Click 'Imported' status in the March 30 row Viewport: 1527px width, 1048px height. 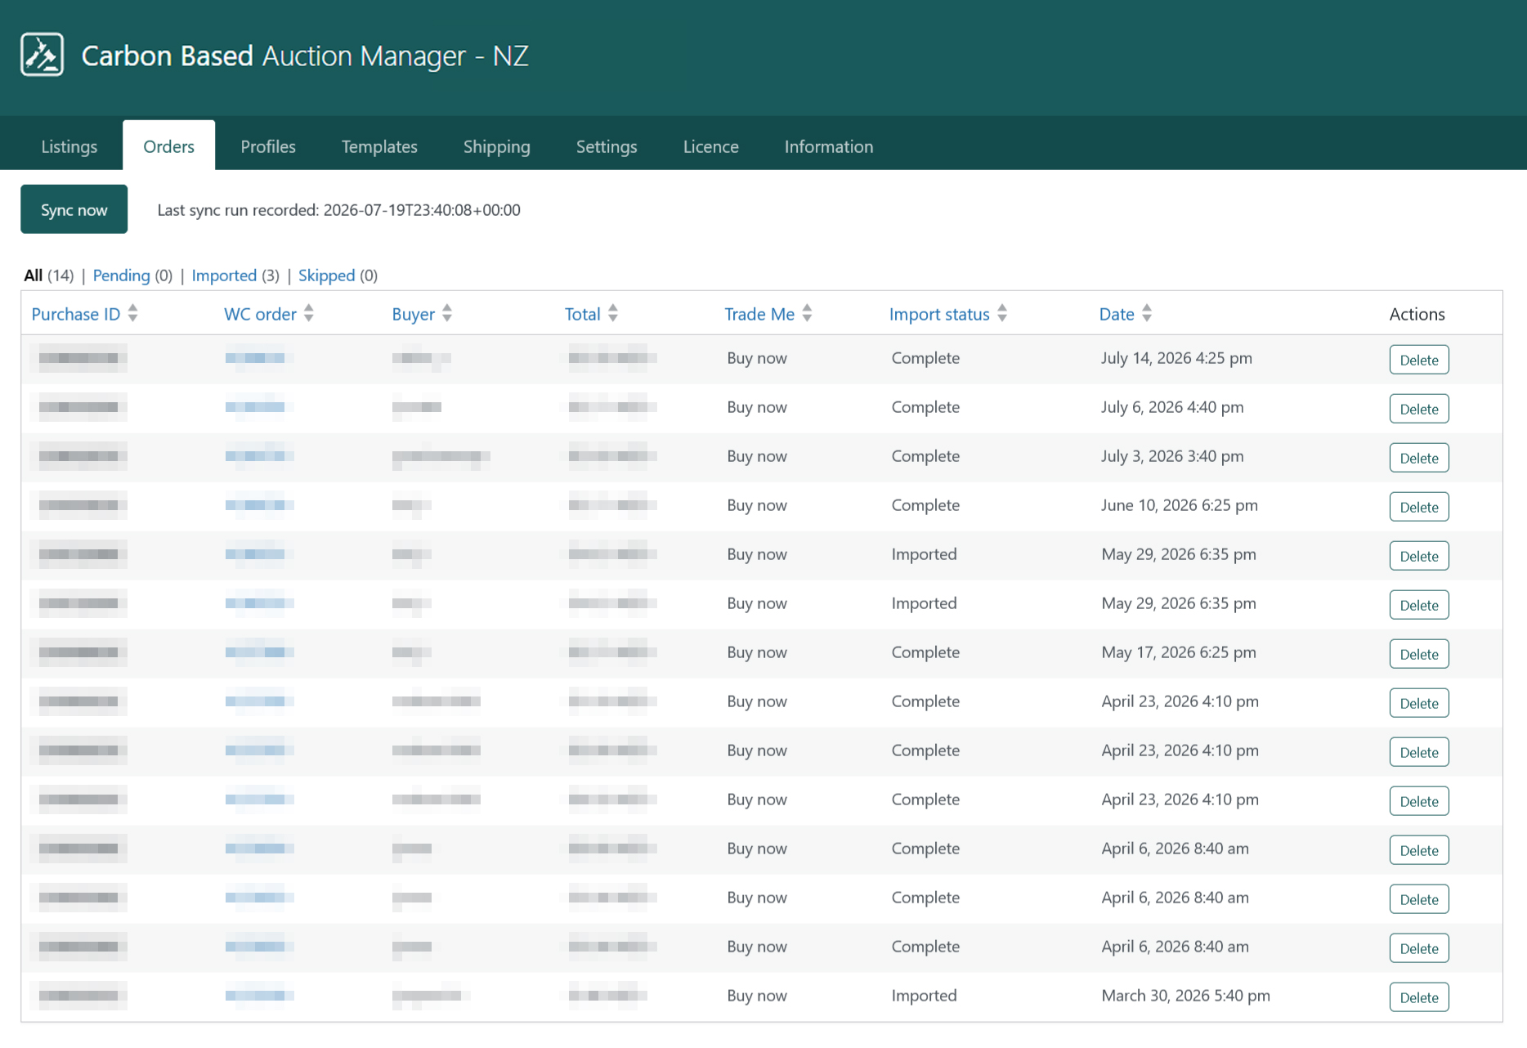pyautogui.click(x=924, y=996)
